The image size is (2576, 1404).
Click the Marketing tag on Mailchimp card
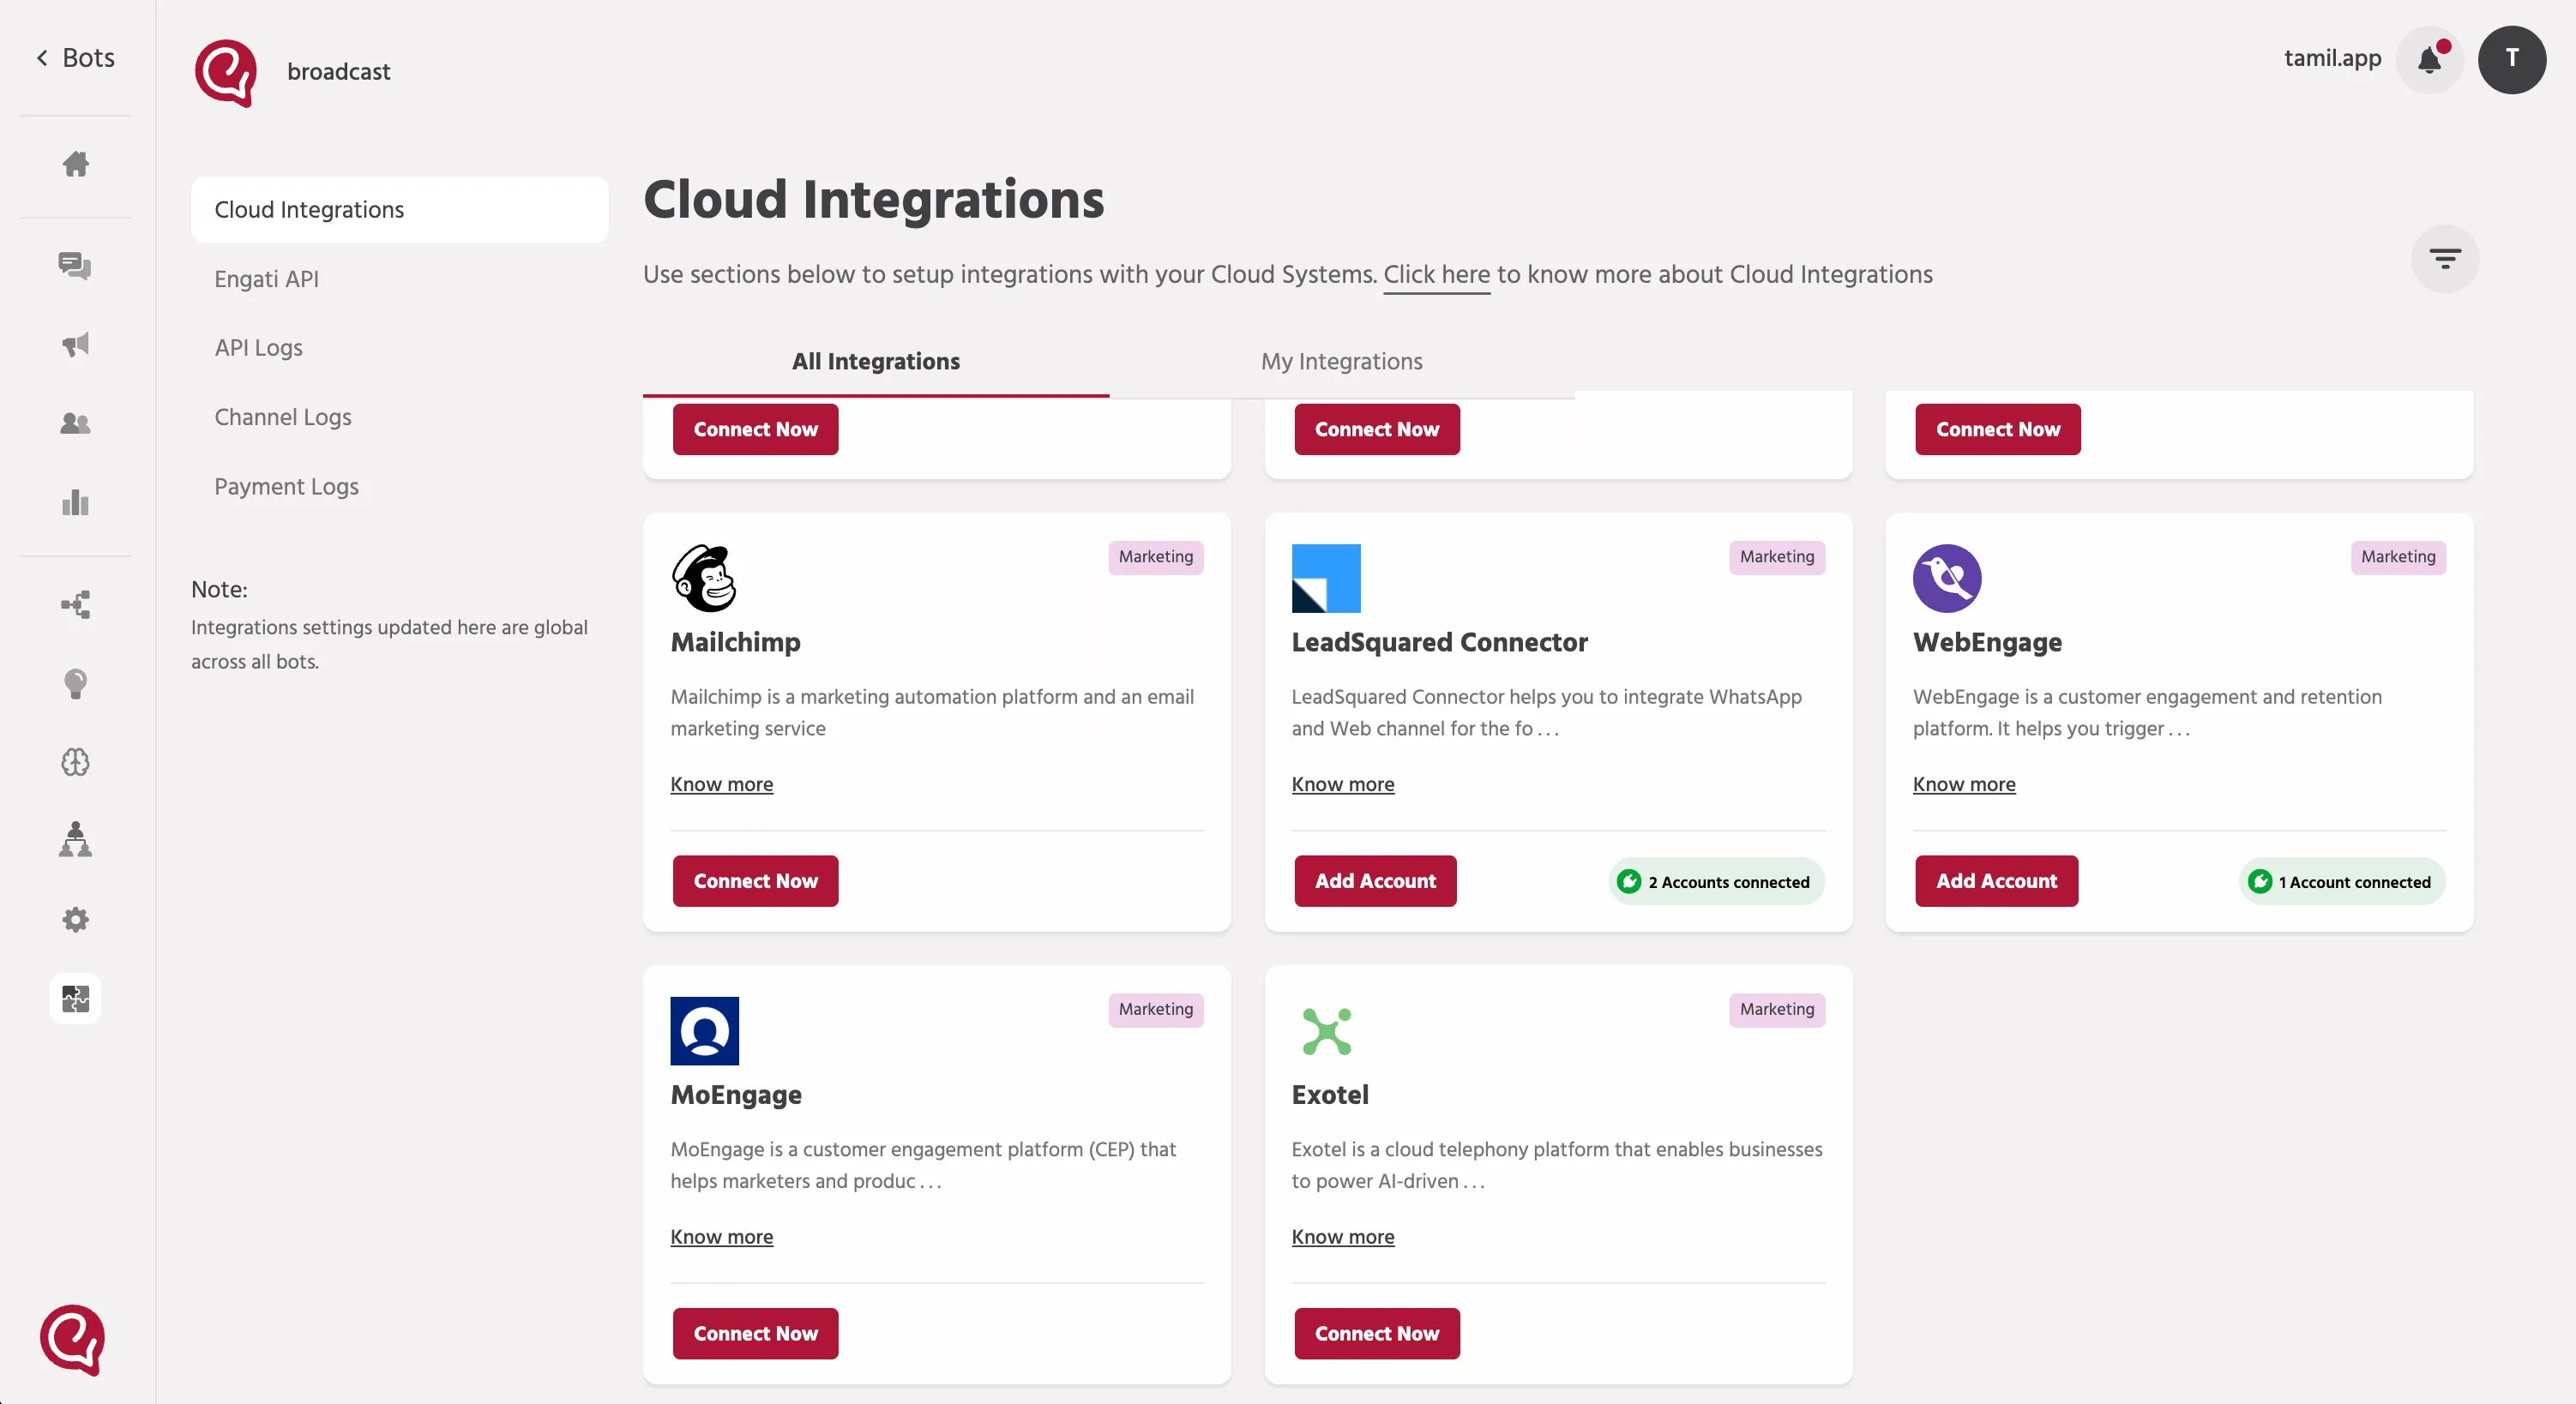coord(1156,556)
